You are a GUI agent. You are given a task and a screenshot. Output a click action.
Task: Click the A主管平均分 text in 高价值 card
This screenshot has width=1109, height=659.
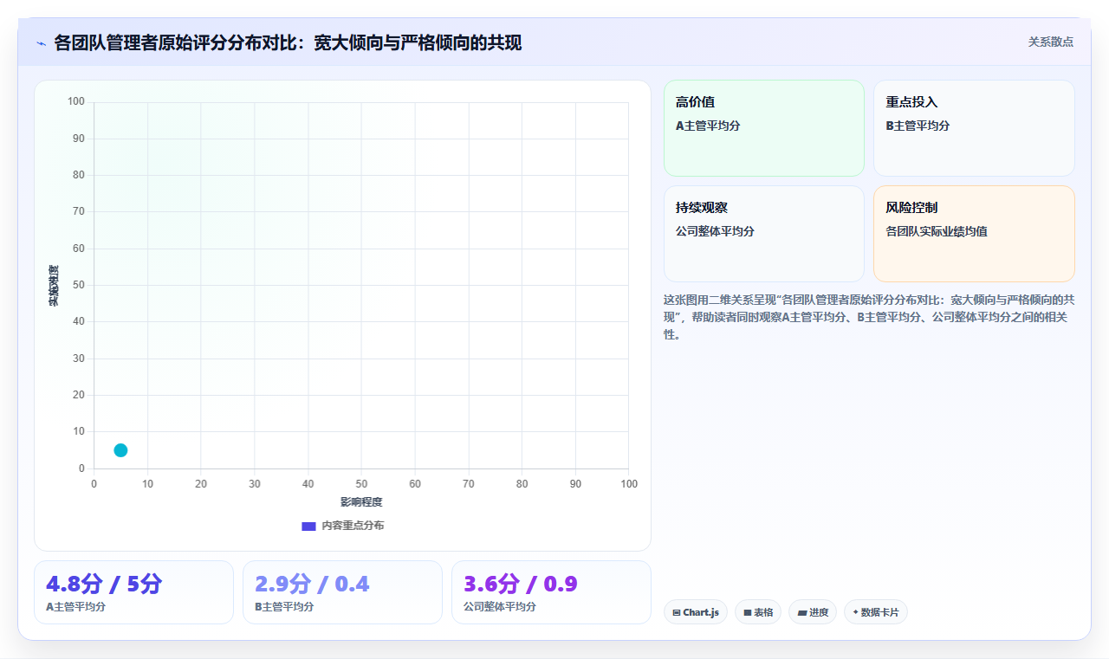coord(708,126)
